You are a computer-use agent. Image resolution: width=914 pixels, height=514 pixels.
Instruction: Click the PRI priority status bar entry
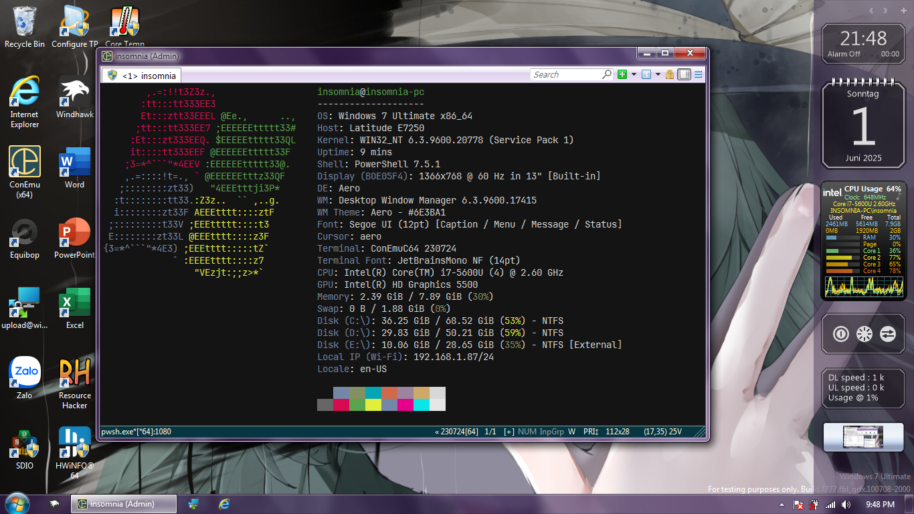click(591, 432)
